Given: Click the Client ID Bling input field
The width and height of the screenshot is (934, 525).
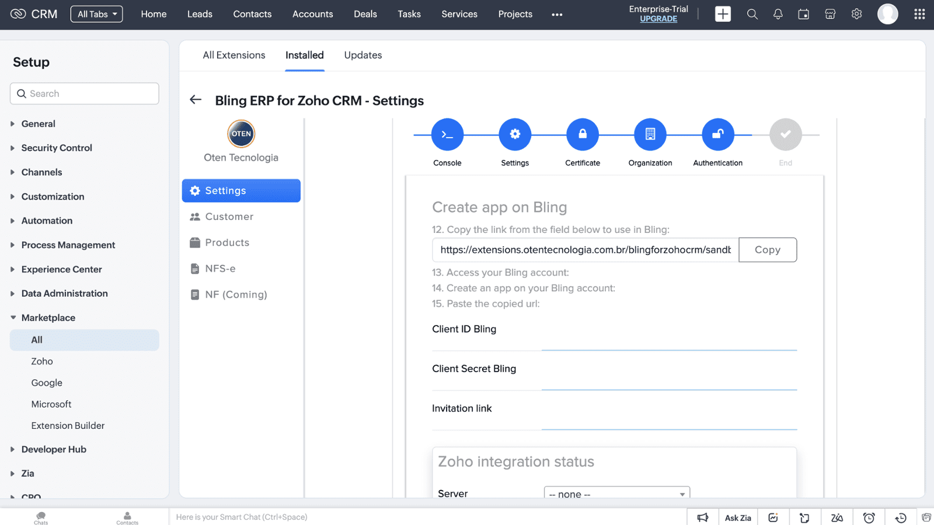Looking at the screenshot, I should pos(669,339).
